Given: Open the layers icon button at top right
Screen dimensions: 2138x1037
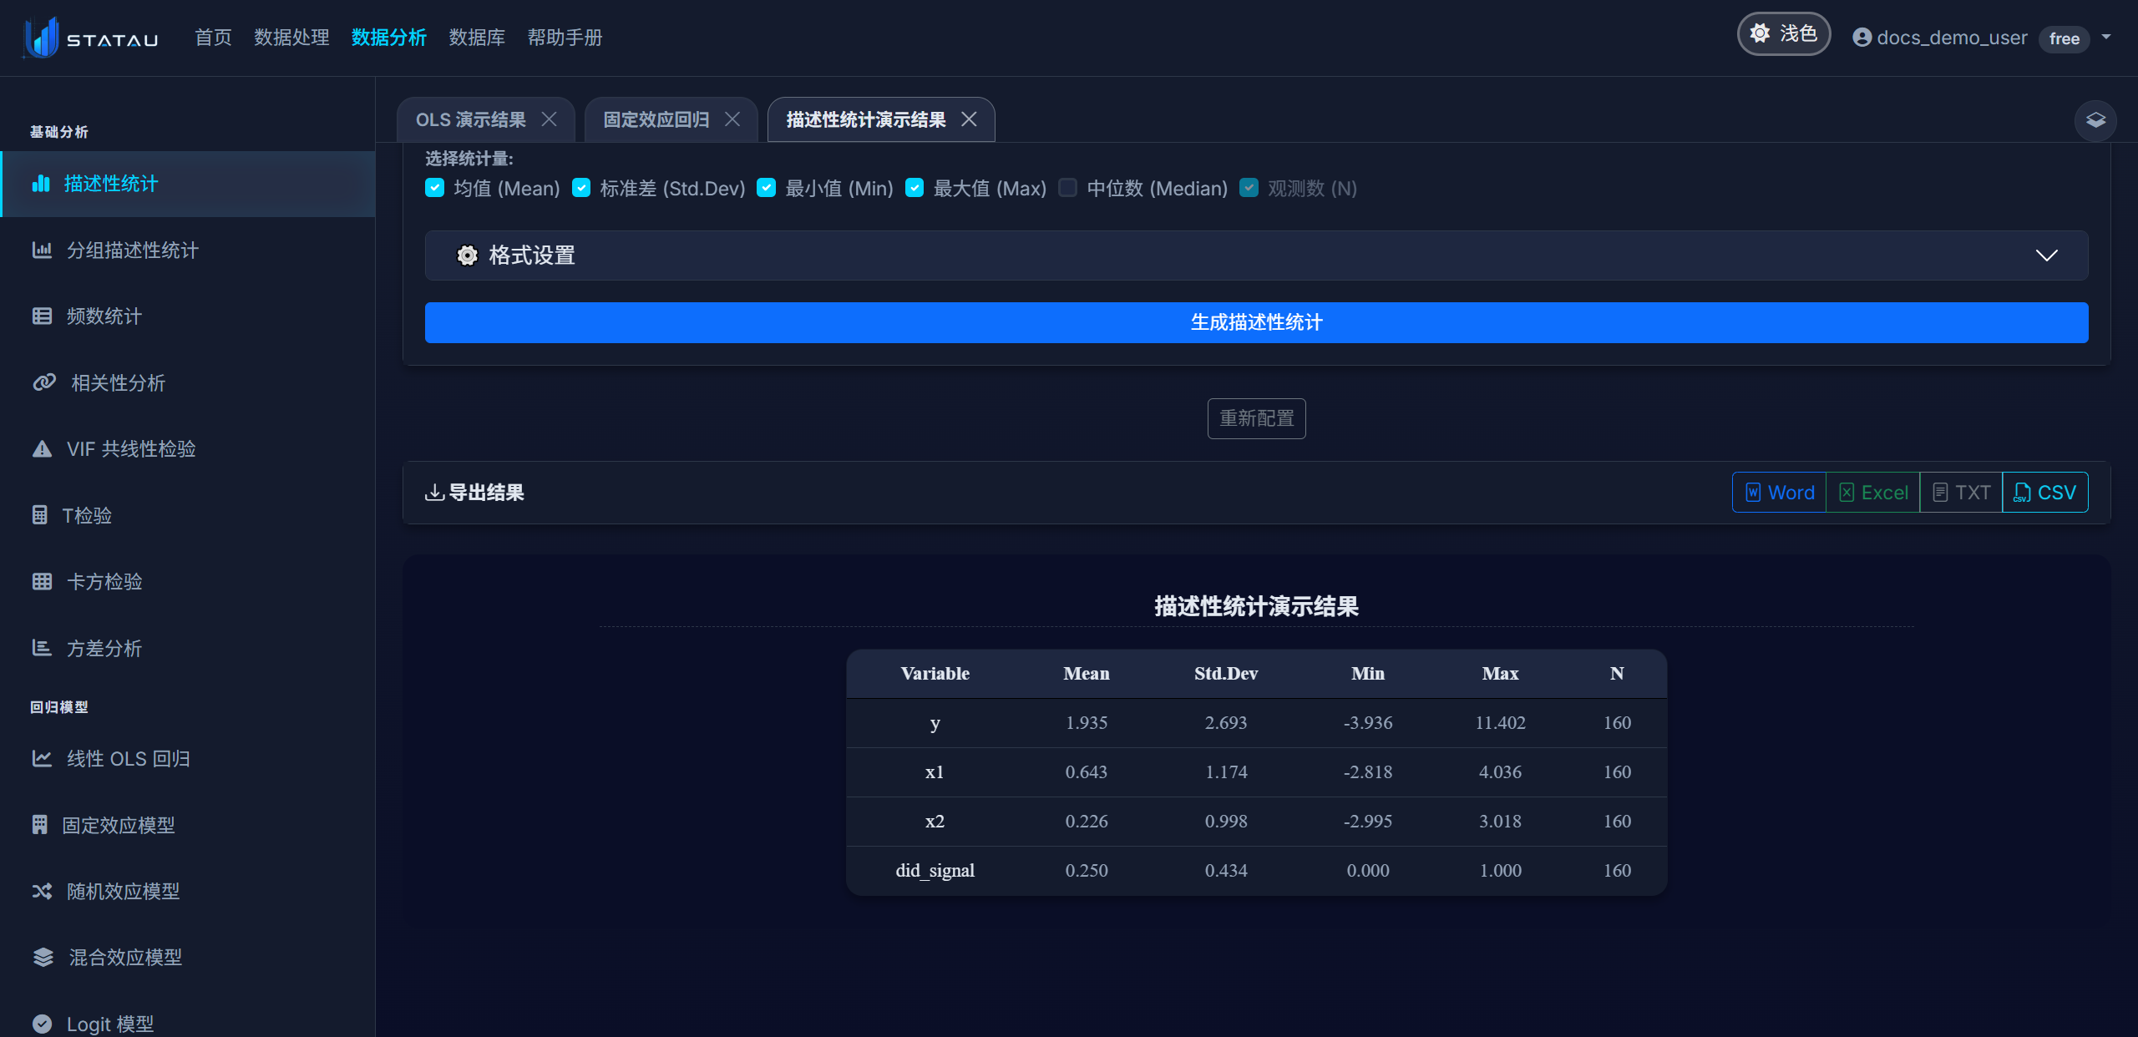Looking at the screenshot, I should point(2095,120).
